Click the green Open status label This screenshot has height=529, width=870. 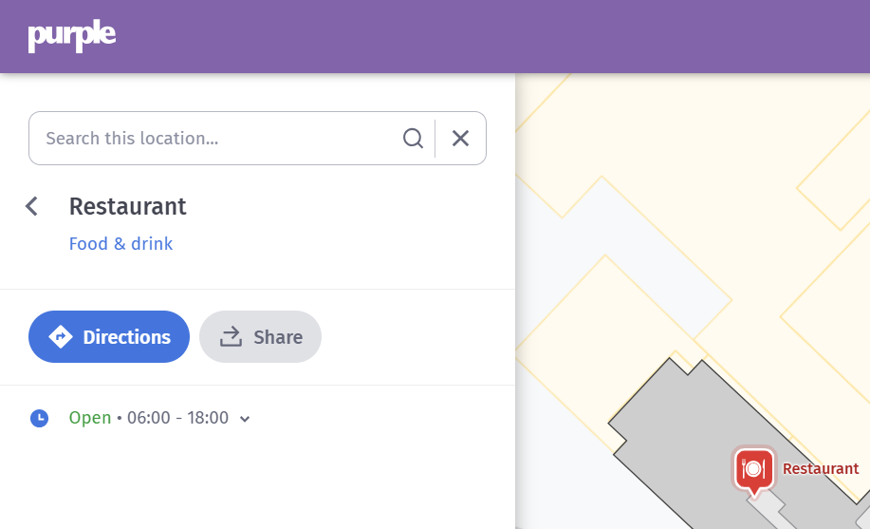(x=90, y=418)
